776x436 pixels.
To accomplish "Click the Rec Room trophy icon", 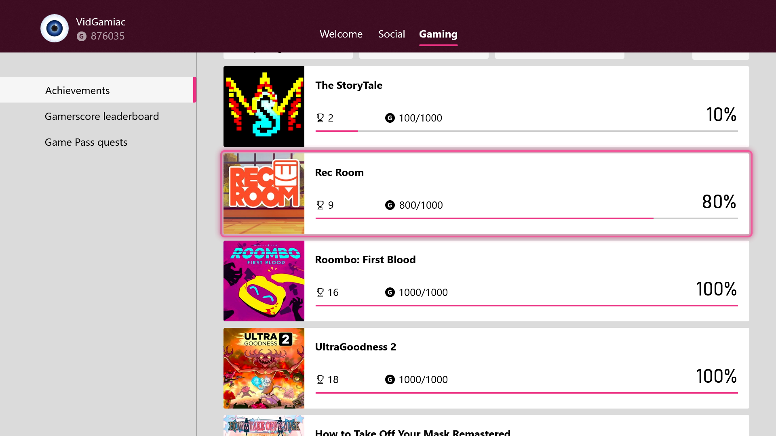I will pyautogui.click(x=320, y=205).
